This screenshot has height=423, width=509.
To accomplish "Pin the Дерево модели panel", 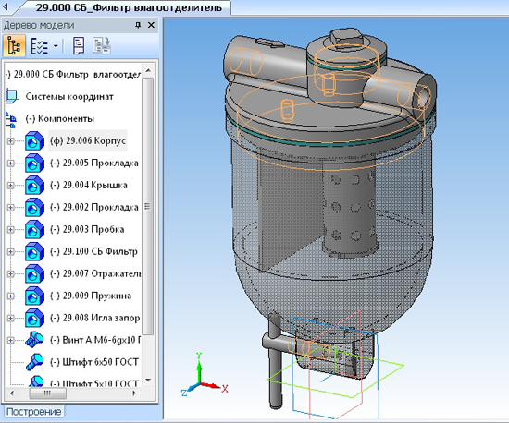I will click(138, 25).
